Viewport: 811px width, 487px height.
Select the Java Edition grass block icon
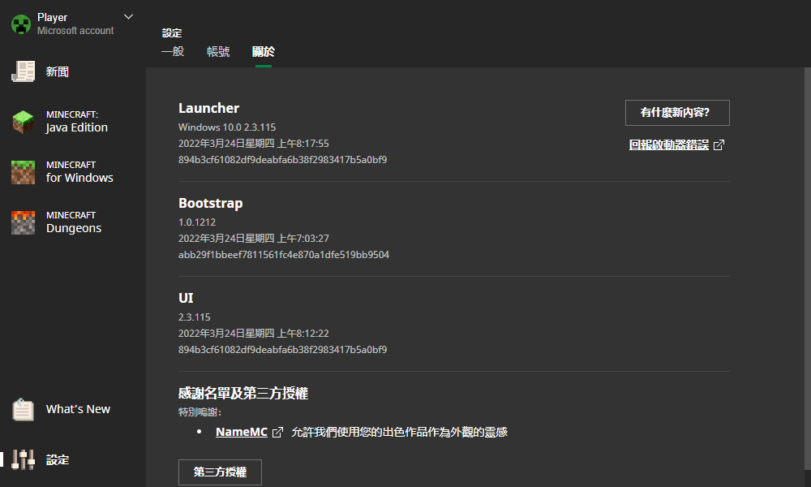24,122
